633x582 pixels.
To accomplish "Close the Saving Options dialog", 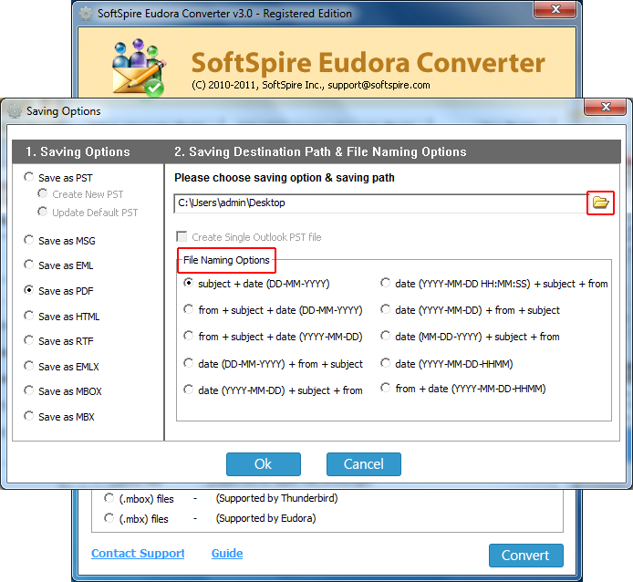I will pyautogui.click(x=606, y=107).
